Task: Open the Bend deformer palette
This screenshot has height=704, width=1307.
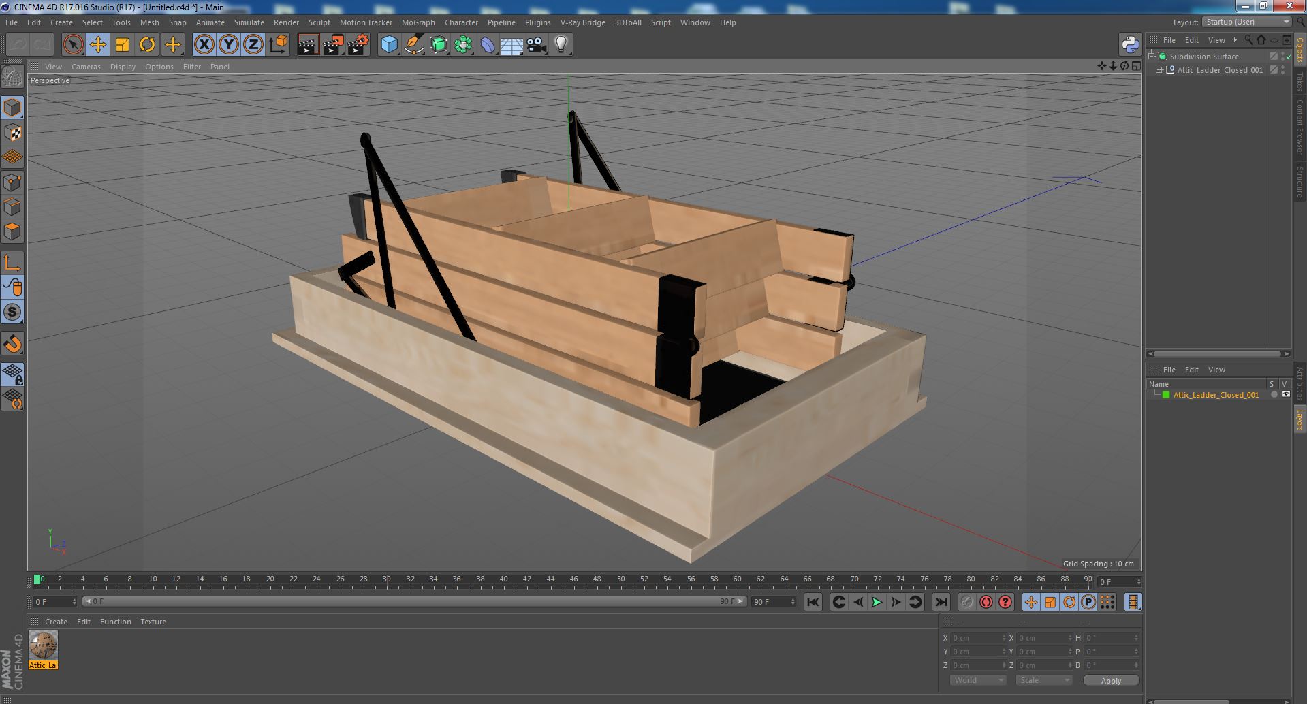Action: coord(488,45)
